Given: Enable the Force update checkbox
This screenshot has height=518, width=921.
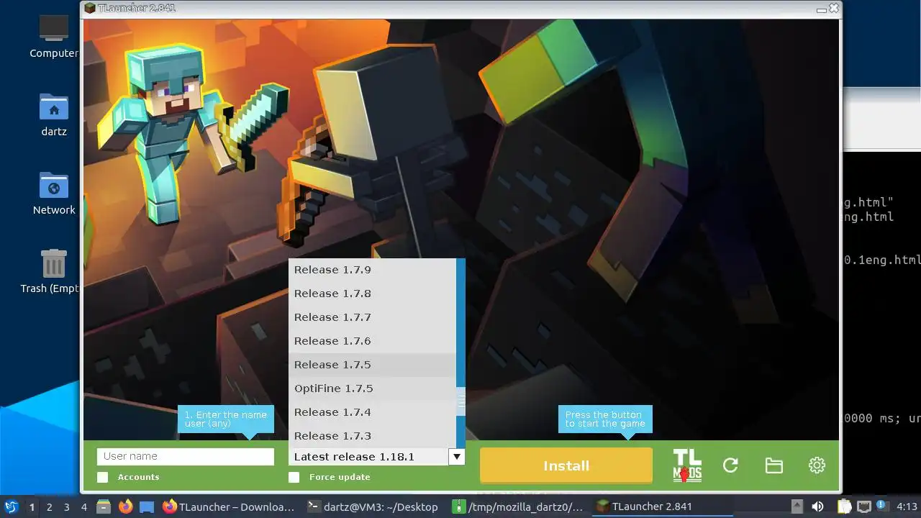Looking at the screenshot, I should [x=294, y=477].
